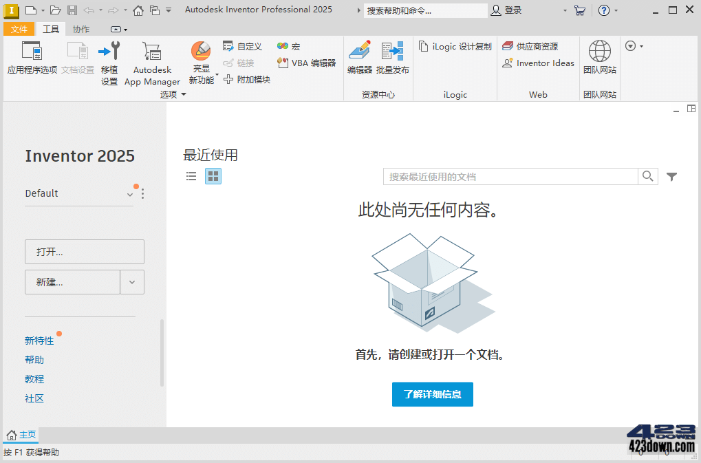Expand the 新建 button dropdown arrow

pyautogui.click(x=131, y=282)
